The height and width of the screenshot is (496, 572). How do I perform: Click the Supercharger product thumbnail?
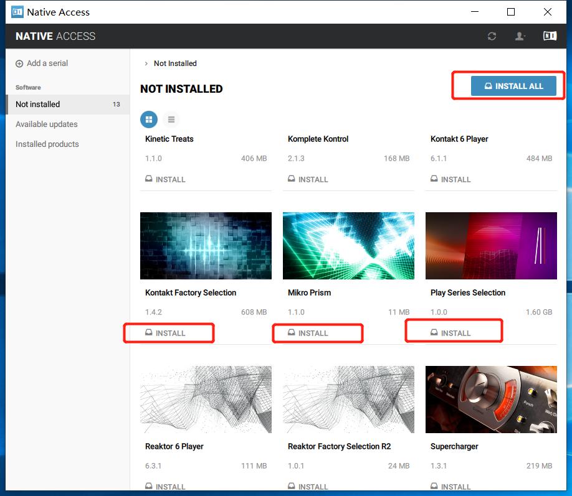coord(491,400)
